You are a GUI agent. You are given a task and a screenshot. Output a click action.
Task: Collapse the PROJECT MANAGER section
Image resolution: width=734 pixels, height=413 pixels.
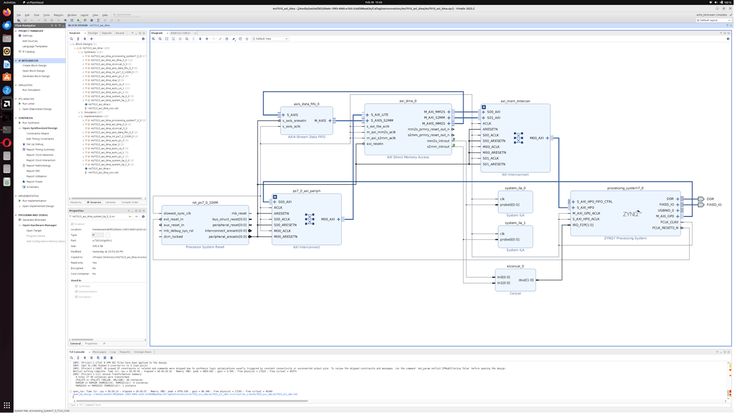pos(16,30)
